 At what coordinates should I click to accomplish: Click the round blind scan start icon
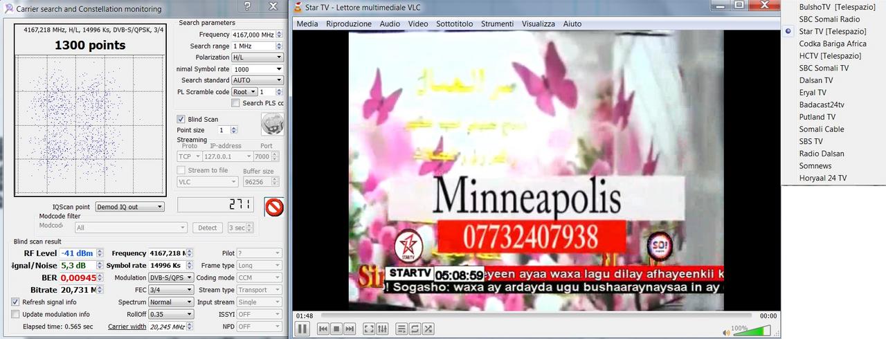pyautogui.click(x=272, y=125)
